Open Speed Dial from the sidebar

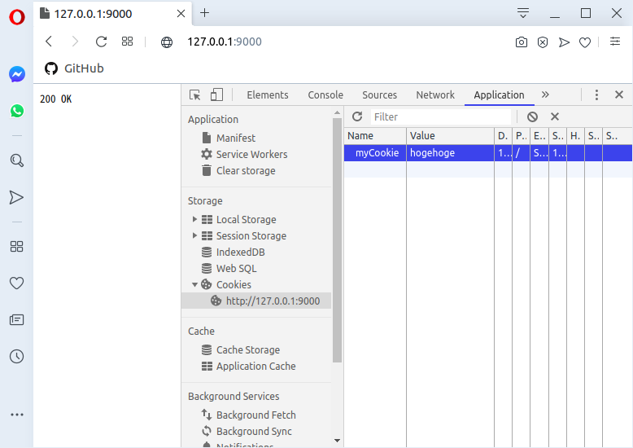pyautogui.click(x=16, y=247)
